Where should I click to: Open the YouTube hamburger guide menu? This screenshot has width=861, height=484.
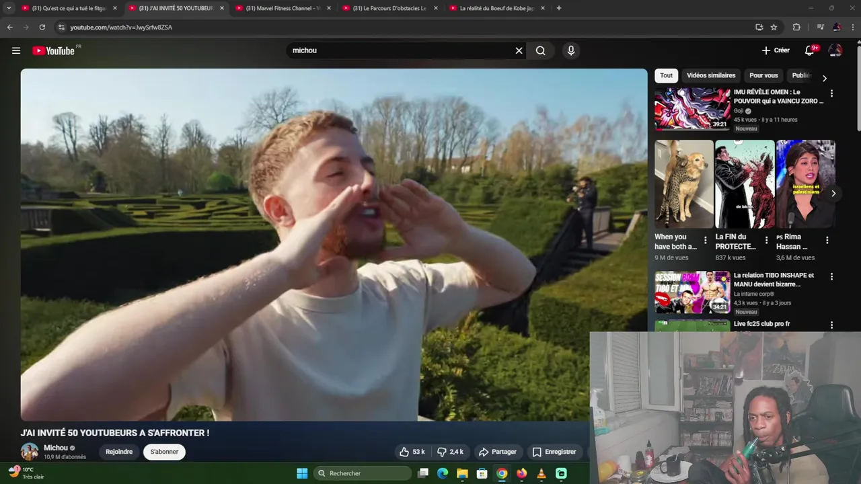(x=16, y=50)
